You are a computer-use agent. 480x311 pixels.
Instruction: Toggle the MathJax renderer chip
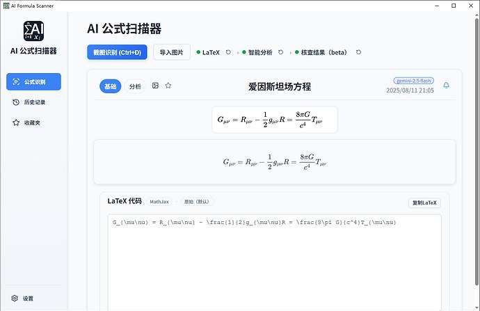pos(159,202)
